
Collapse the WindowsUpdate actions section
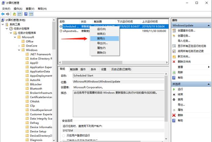point(209,25)
